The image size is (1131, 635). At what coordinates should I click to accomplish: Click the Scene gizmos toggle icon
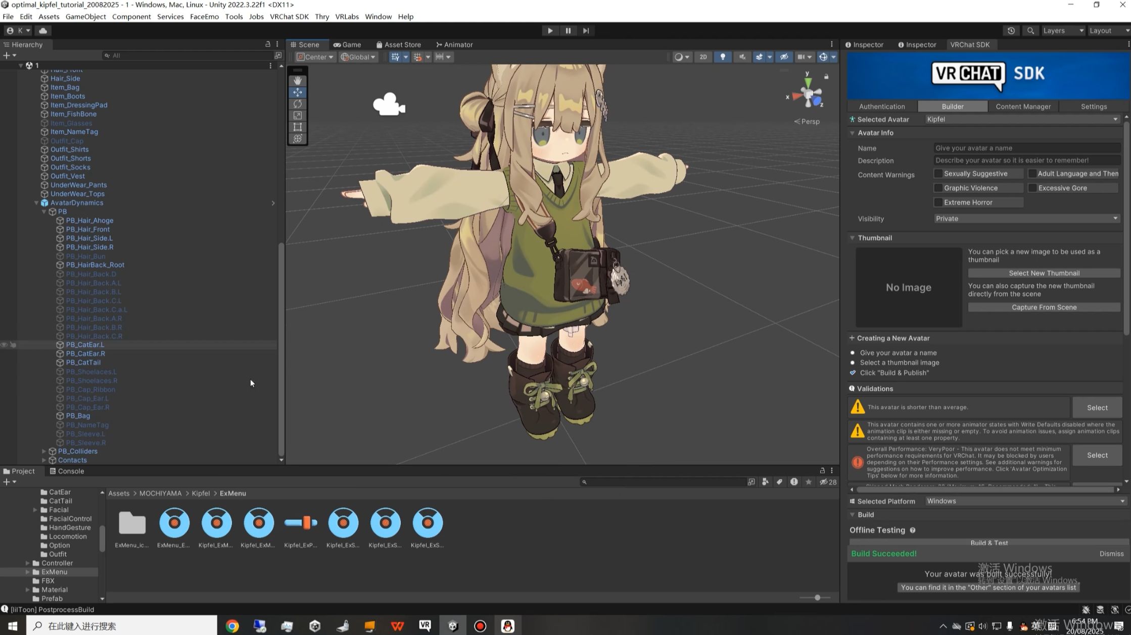coord(823,57)
